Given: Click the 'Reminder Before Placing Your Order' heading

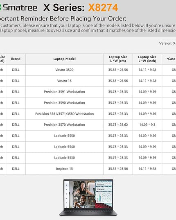Looking at the screenshot, I should tap(73, 18).
